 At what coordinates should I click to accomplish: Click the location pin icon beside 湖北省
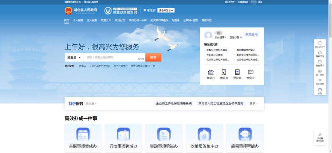(x=144, y=10)
